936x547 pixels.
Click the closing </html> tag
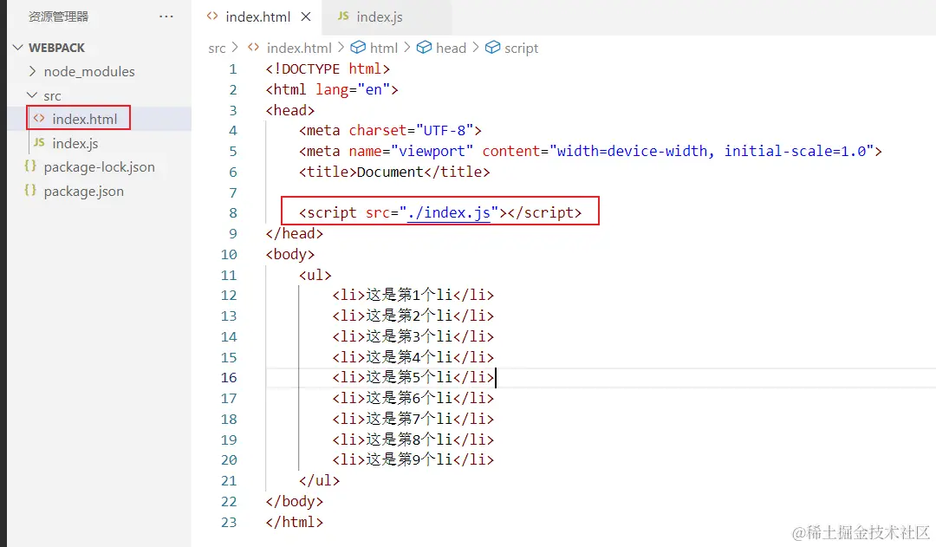[295, 522]
